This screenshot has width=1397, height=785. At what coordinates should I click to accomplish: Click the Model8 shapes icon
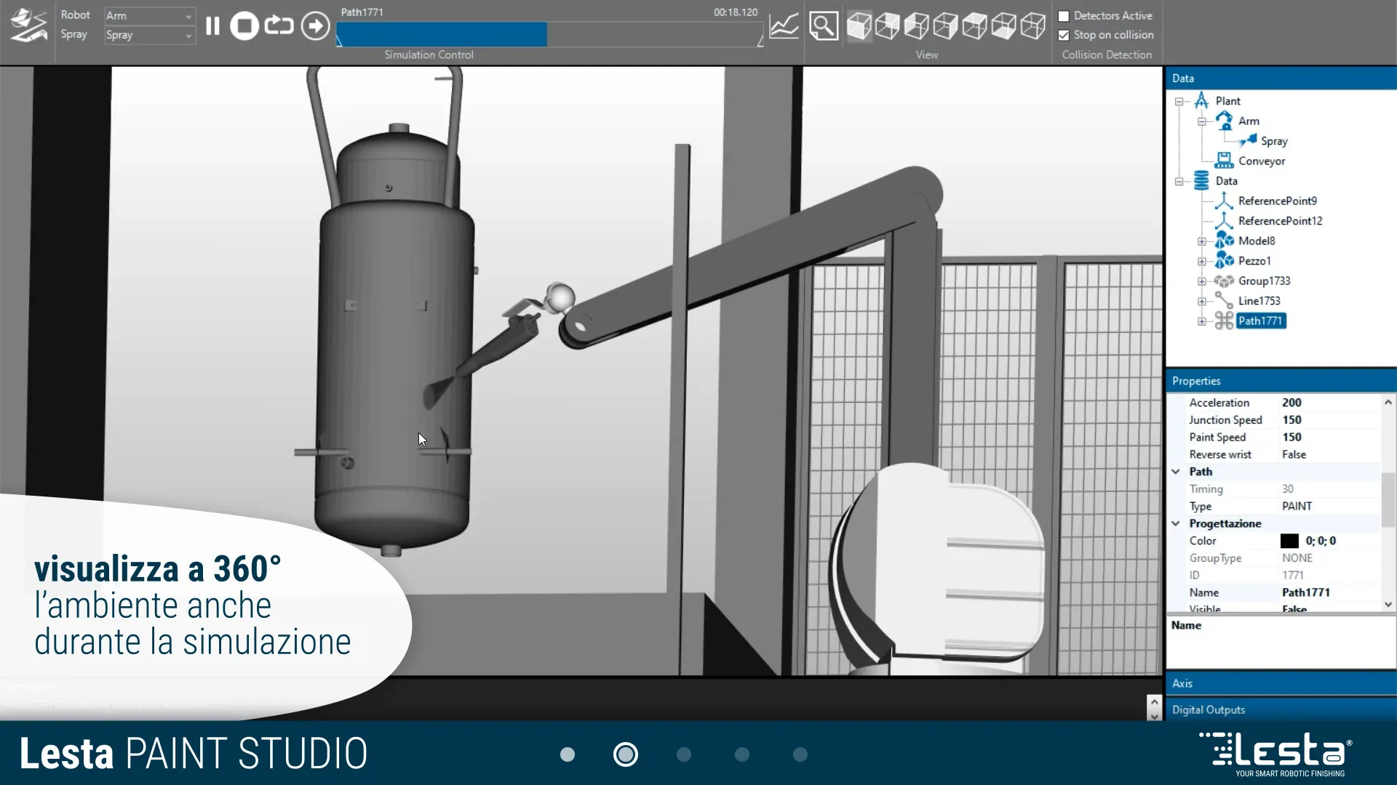tap(1225, 241)
